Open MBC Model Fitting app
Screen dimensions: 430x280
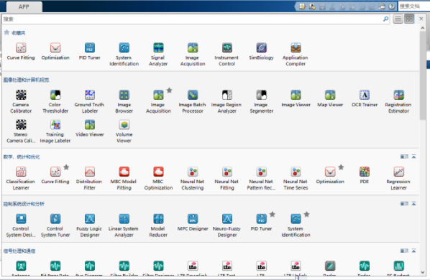coord(124,178)
